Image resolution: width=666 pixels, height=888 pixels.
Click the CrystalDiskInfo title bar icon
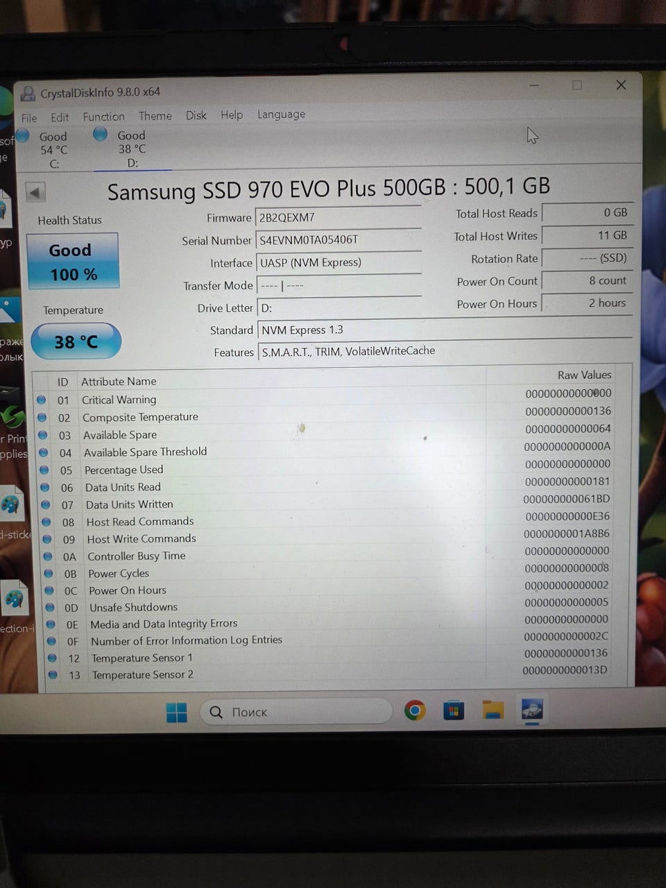tap(28, 94)
